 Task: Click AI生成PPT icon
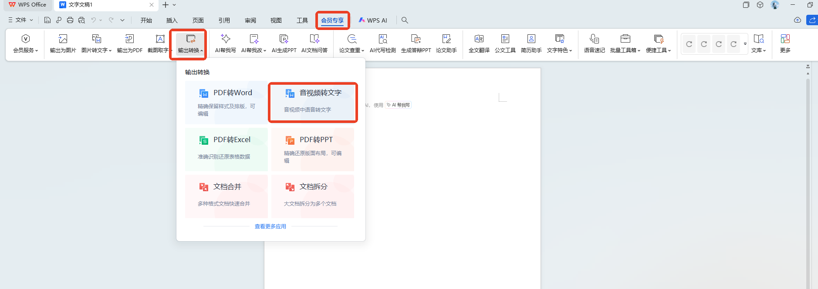[284, 44]
